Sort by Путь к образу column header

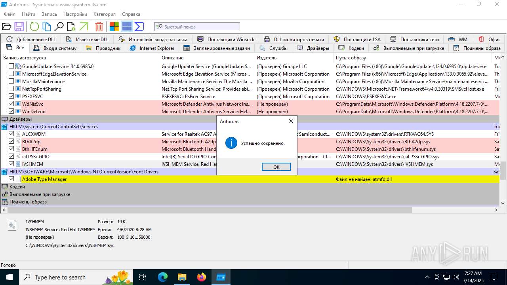pos(413,58)
